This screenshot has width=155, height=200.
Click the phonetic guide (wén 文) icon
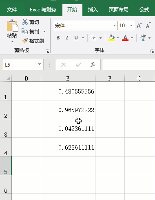143,38
